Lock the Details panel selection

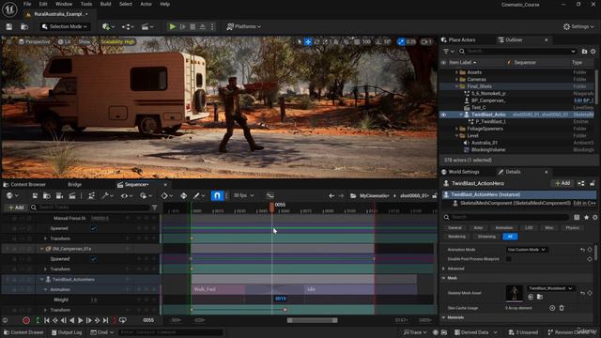pyautogui.click(x=593, y=184)
